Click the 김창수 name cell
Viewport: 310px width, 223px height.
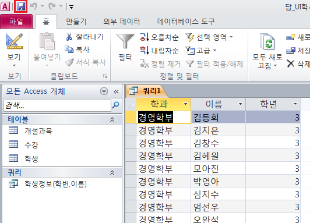click(219, 143)
